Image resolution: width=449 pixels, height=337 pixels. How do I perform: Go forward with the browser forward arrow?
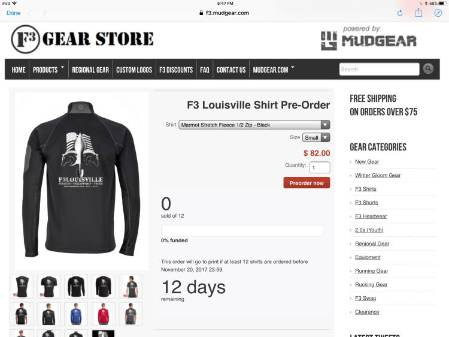pos(44,13)
